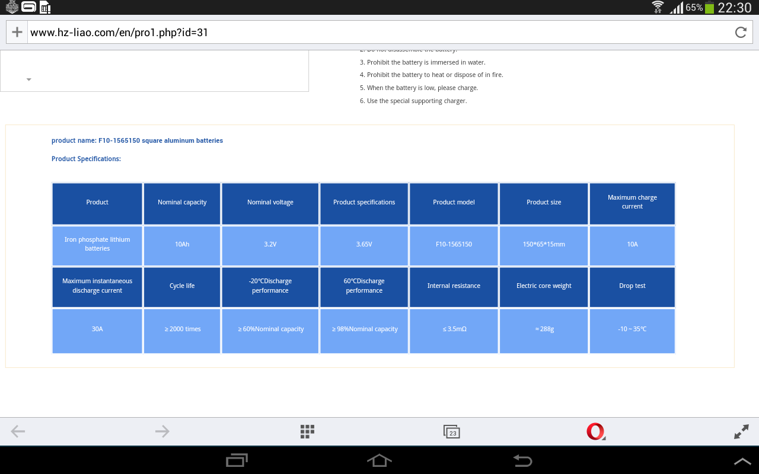759x474 pixels.
Task: Open the battery status indicator
Action: (x=709, y=8)
